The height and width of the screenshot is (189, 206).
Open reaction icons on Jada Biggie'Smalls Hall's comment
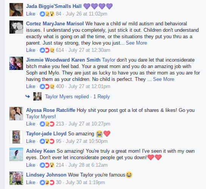47,14
